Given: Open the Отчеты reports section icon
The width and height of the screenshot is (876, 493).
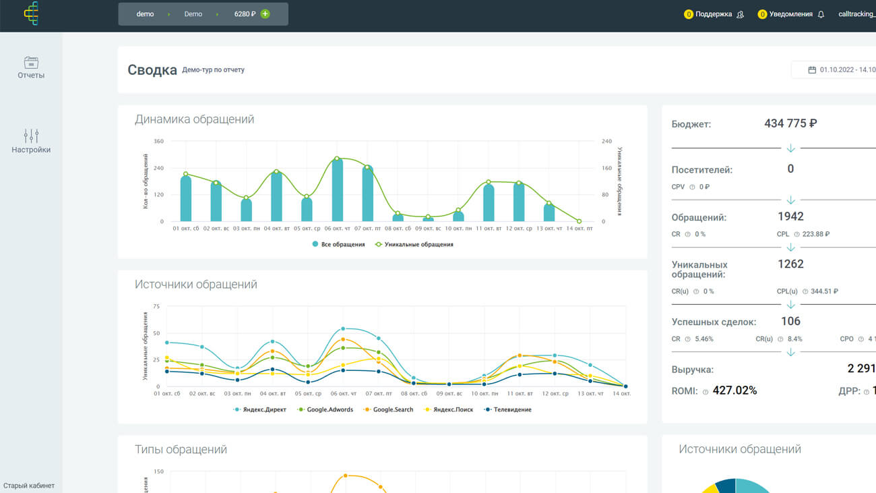Looking at the screenshot, I should click(31, 63).
